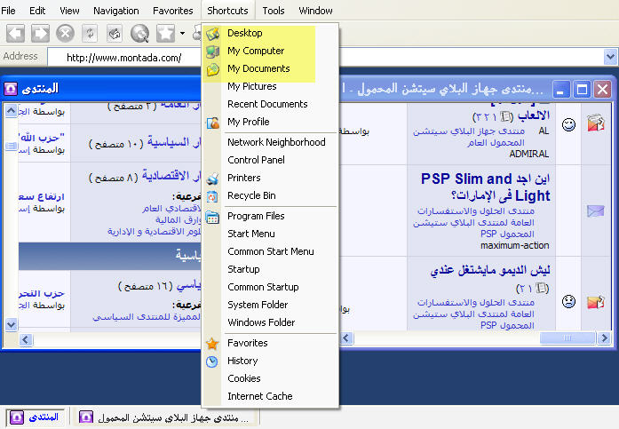Image resolution: width=619 pixels, height=429 pixels.
Task: Stop page loading with the X button
Action: pos(65,34)
